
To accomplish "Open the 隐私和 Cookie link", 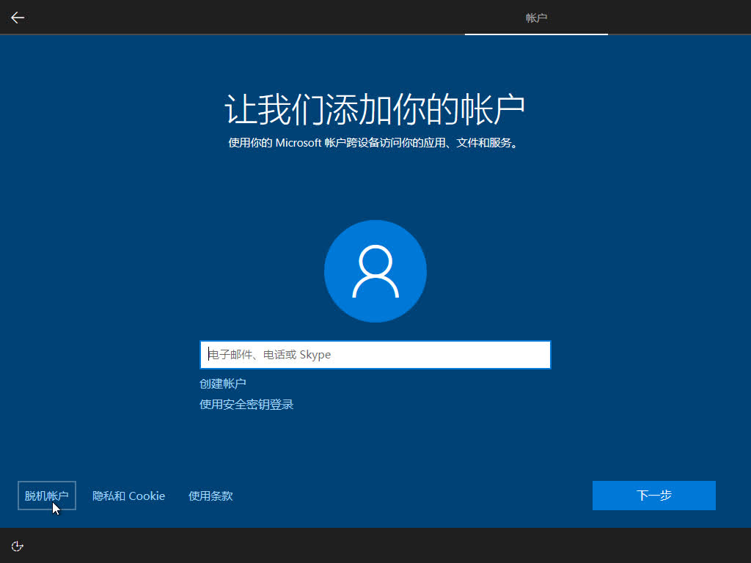I will 128,496.
